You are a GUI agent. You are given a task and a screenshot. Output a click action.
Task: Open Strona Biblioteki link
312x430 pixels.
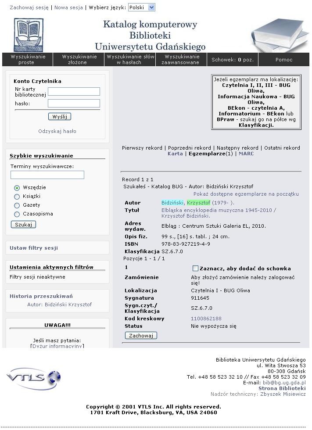(282, 388)
